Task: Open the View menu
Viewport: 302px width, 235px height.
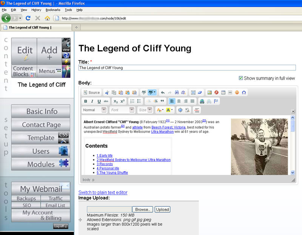Action: coord(24,10)
